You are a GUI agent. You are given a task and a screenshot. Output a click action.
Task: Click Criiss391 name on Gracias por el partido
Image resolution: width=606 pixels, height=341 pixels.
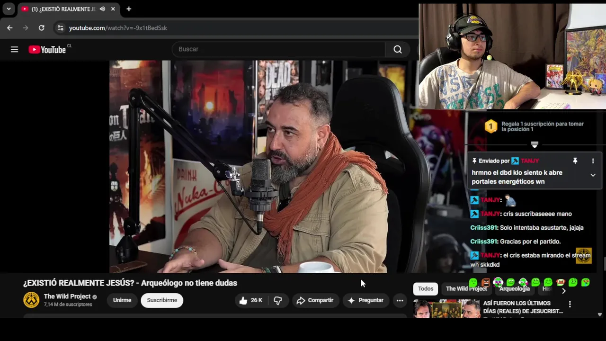tap(483, 242)
